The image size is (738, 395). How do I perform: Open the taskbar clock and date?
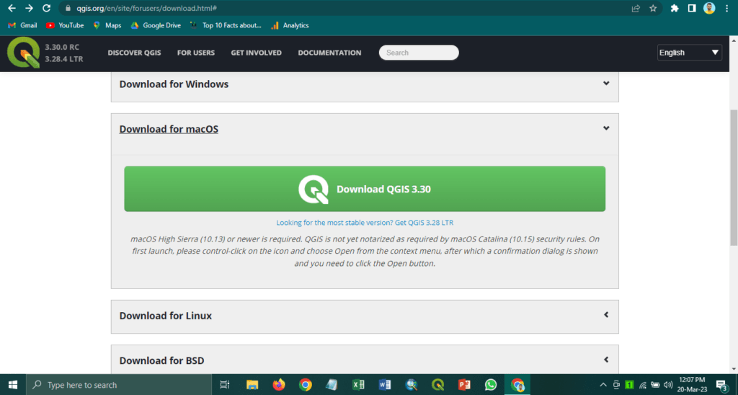tap(693, 385)
